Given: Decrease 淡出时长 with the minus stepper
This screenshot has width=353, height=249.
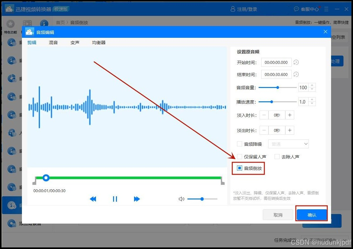Looking at the screenshot, I should point(264,130).
